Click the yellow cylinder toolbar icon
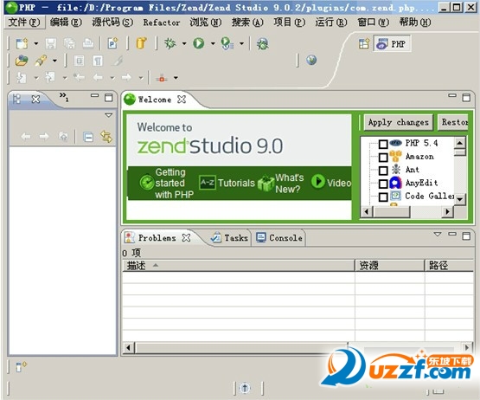This screenshot has width=480, height=400. tap(142, 43)
